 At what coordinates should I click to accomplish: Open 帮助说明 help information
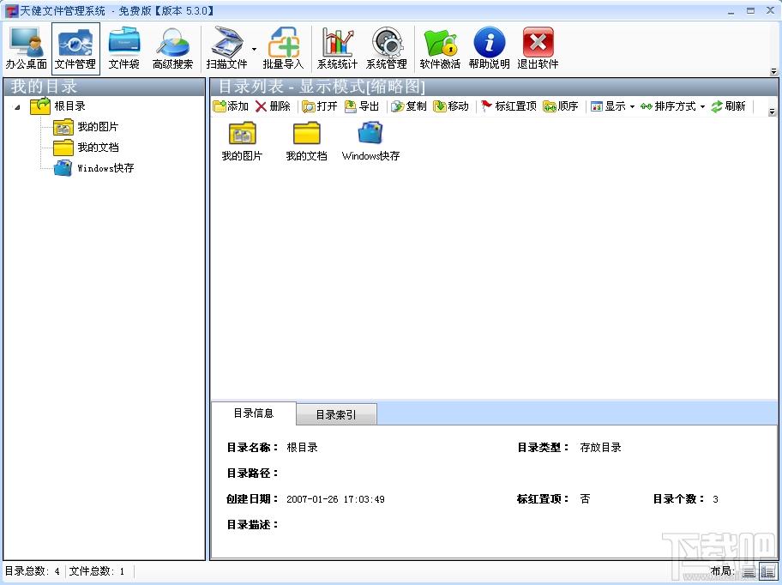coord(489,49)
